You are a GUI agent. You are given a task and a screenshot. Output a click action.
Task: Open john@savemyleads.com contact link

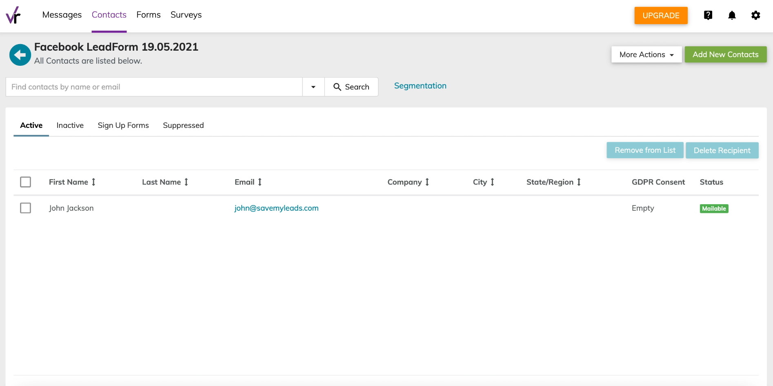click(276, 208)
